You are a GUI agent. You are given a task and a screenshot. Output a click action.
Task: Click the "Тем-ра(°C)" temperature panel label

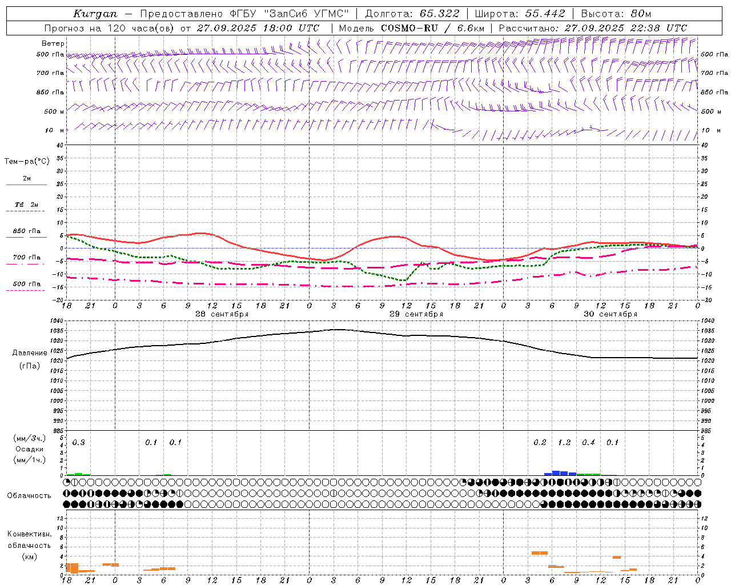point(27,162)
